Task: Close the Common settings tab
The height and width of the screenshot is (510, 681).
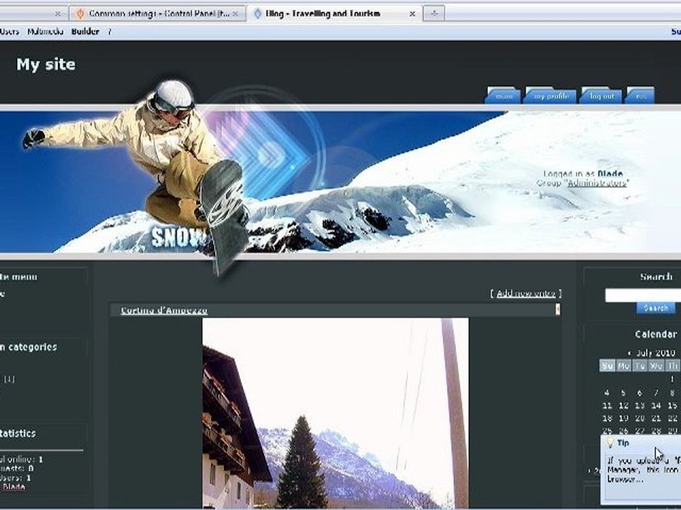Action: pos(235,14)
